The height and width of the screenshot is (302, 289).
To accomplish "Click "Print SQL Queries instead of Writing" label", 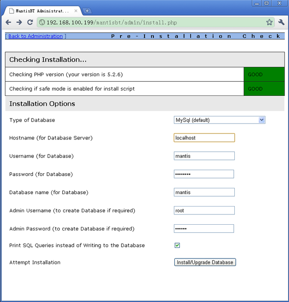I will coord(77,245).
